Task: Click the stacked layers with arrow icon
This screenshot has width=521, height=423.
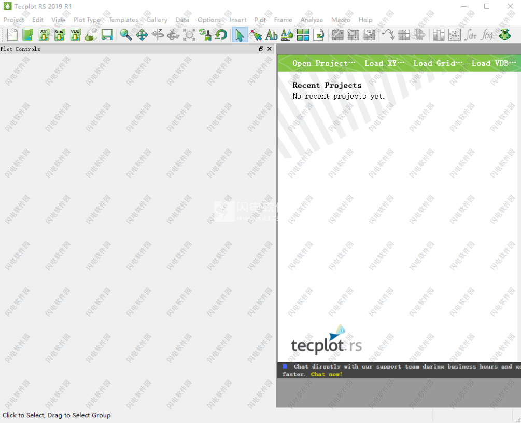Action: pyautogui.click(x=420, y=35)
